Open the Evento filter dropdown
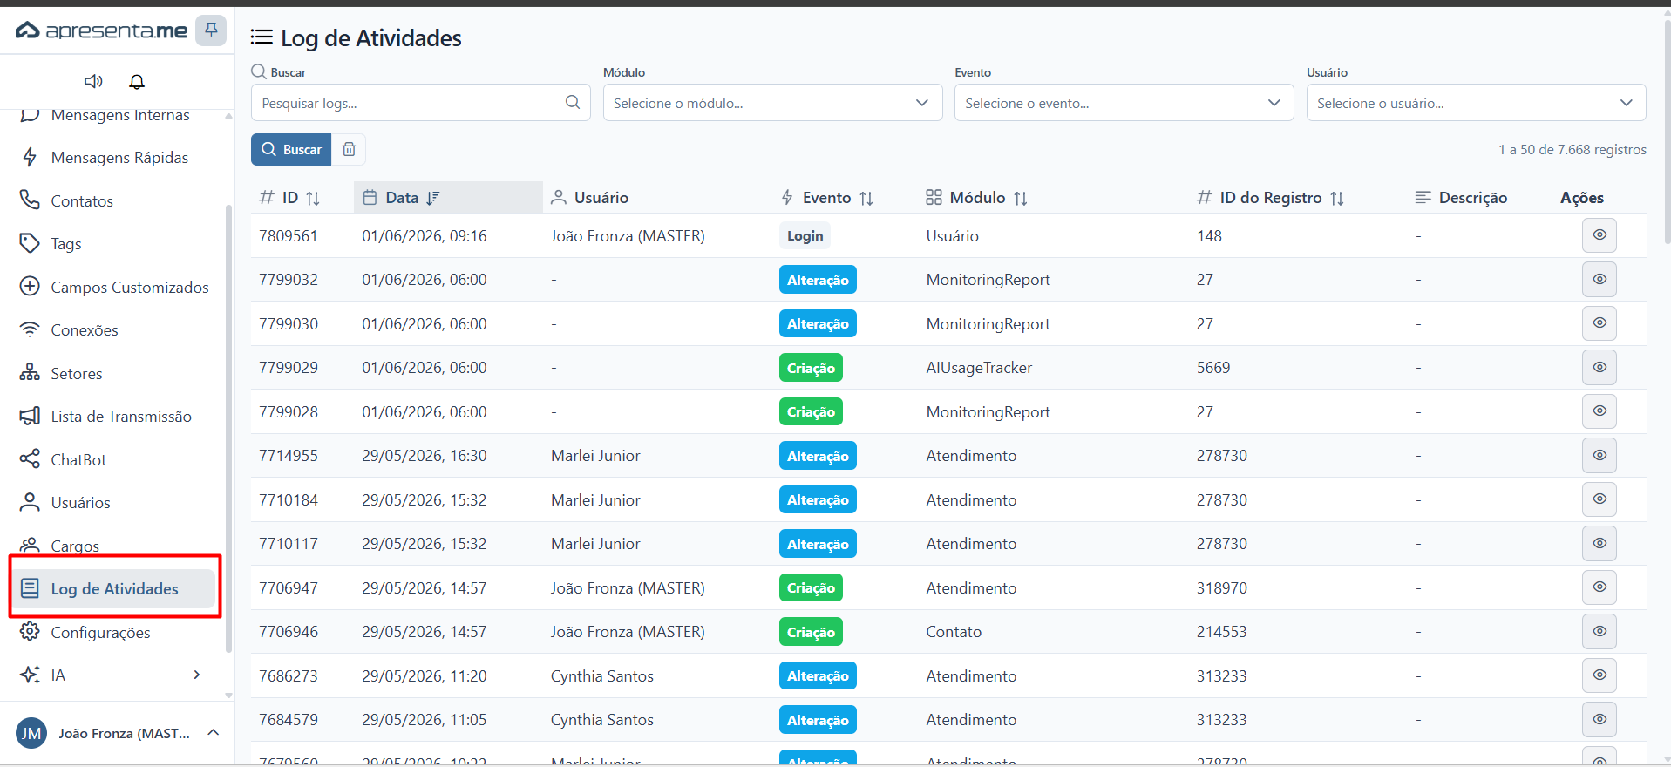Viewport: 1671px width, 767px height. coord(1124,103)
